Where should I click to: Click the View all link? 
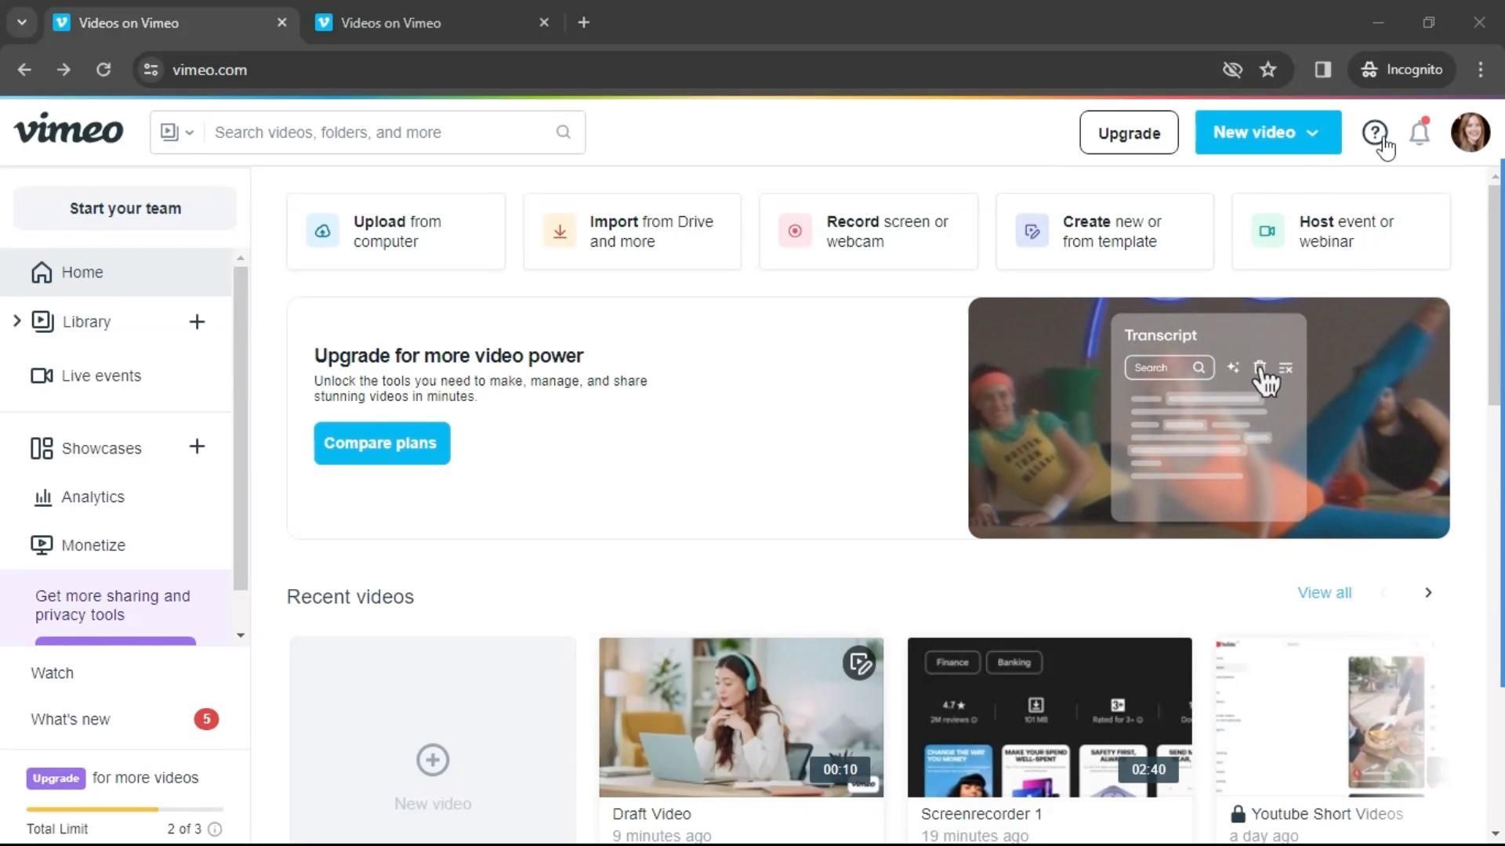coord(1324,593)
